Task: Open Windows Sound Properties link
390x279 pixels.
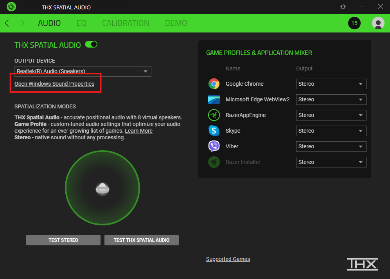Action: pos(54,84)
